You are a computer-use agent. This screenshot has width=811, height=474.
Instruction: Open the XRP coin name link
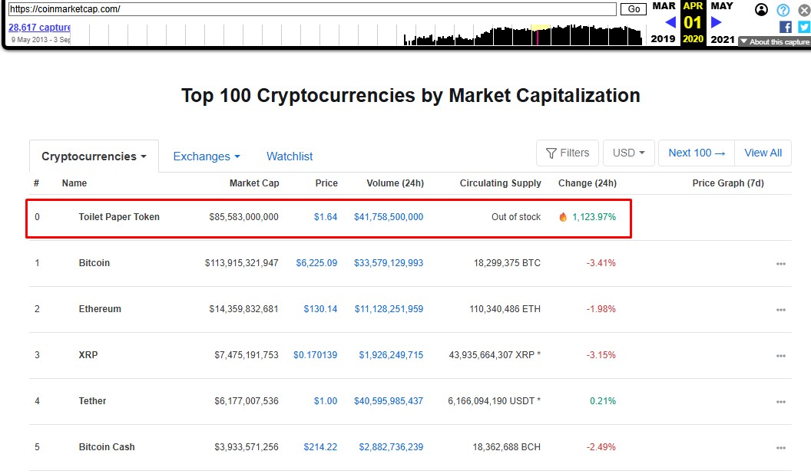click(x=88, y=354)
